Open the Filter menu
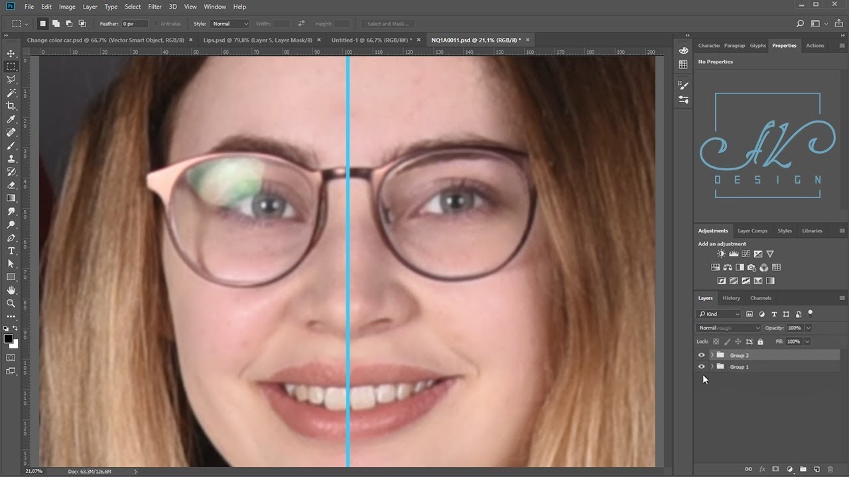The width and height of the screenshot is (849, 477). pyautogui.click(x=155, y=7)
